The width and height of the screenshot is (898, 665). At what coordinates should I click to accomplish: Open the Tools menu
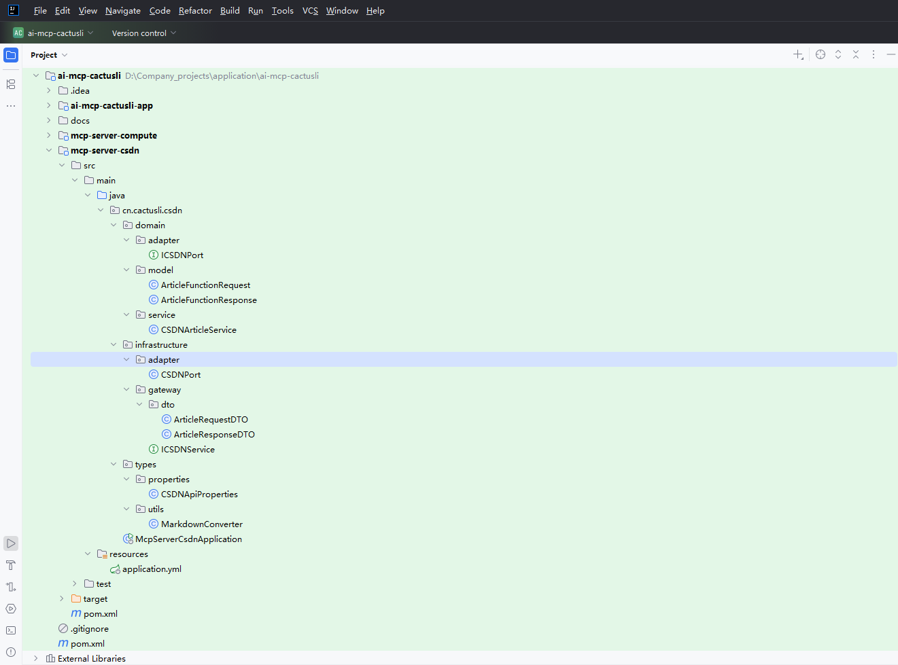point(282,10)
